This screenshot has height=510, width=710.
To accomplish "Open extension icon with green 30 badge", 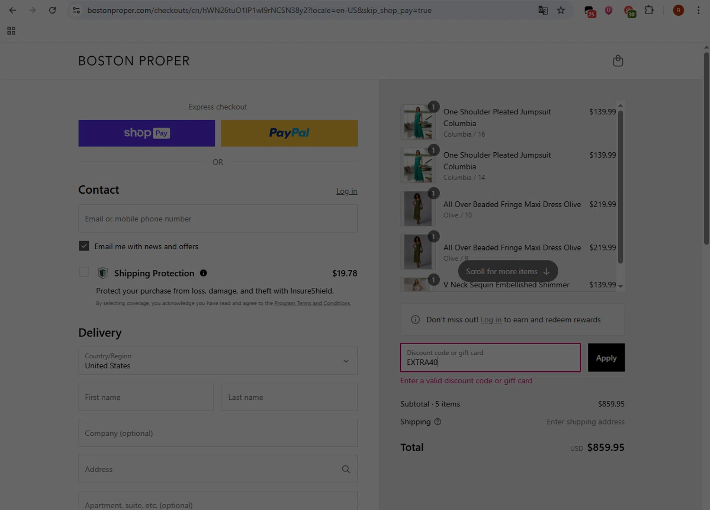I will [629, 11].
